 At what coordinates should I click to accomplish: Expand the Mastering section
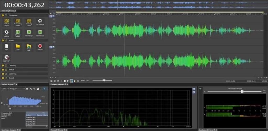point(3,74)
